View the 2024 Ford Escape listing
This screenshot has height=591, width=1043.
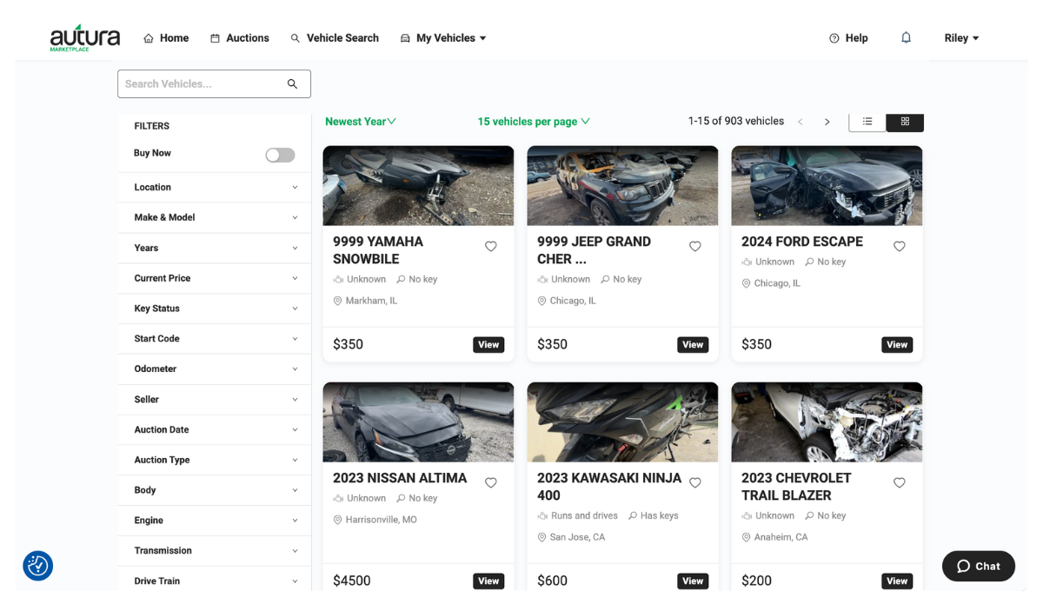coord(897,345)
